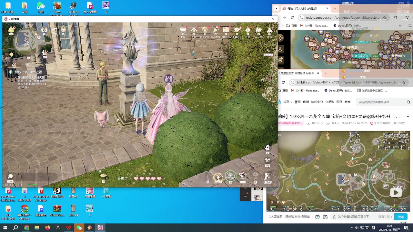Open a new tab in the map browser window
The width and height of the screenshot is (413, 232).
pos(335,8)
